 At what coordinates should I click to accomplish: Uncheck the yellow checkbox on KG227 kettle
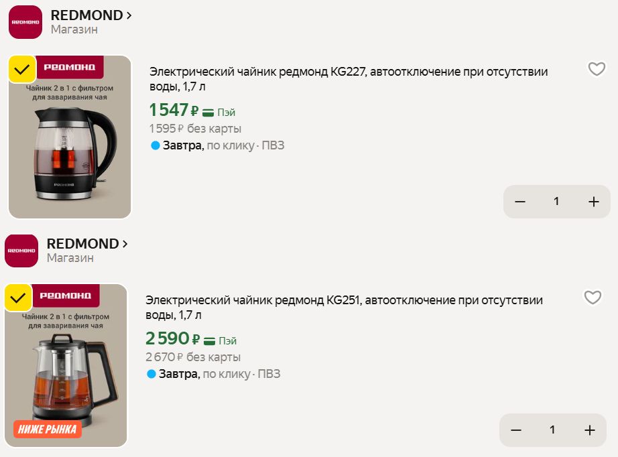click(x=22, y=69)
